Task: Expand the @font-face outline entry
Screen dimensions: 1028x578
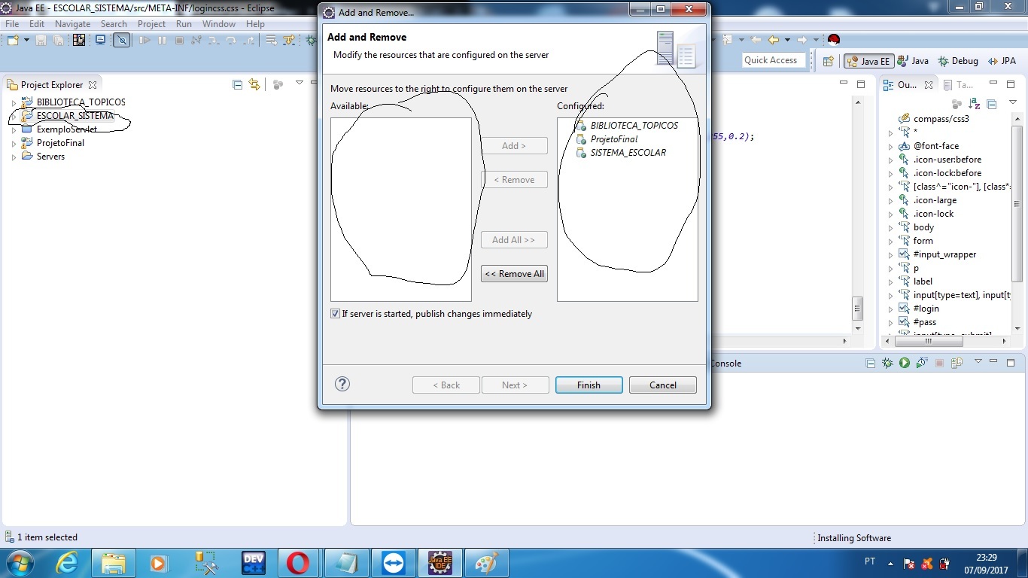Action: point(891,146)
